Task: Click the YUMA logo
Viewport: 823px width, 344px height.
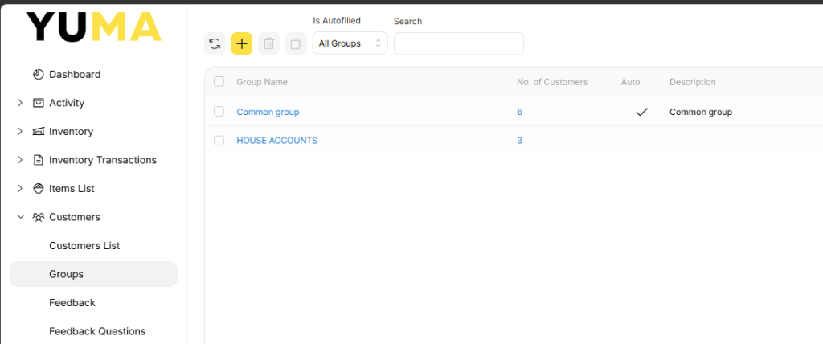Action: [93, 27]
